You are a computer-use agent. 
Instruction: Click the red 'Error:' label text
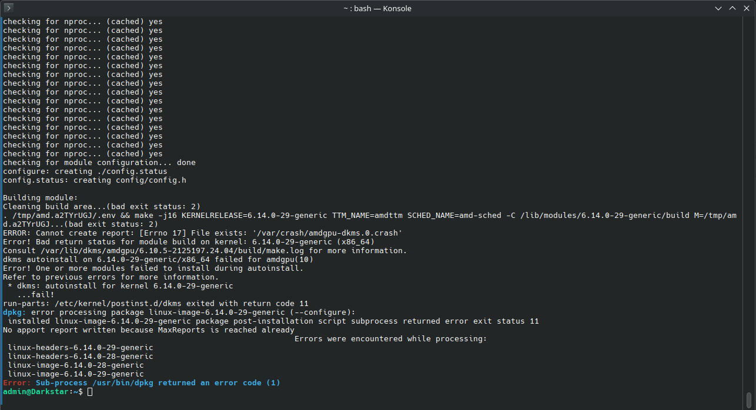coord(17,383)
